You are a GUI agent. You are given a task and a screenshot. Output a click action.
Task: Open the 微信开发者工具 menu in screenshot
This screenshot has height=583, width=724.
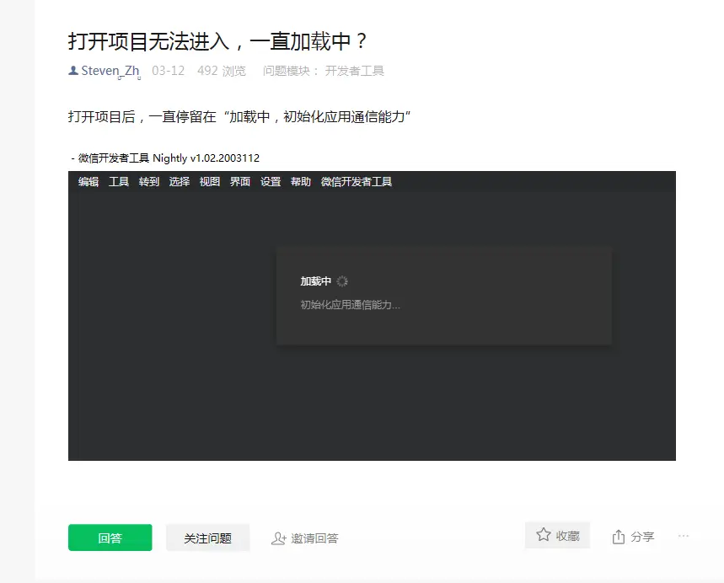pyautogui.click(x=357, y=181)
